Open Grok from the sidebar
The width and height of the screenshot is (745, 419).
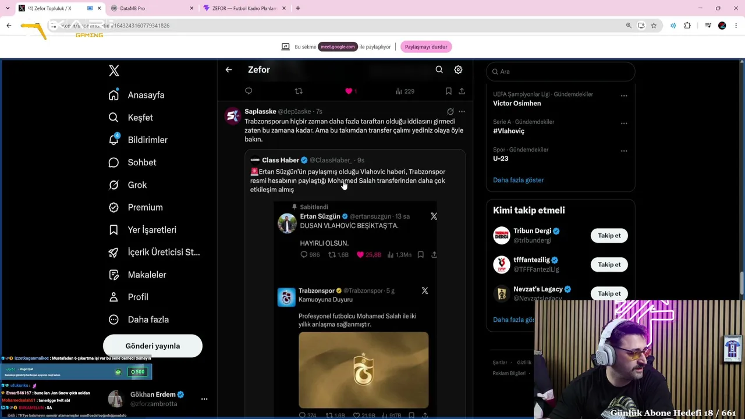tap(127, 185)
